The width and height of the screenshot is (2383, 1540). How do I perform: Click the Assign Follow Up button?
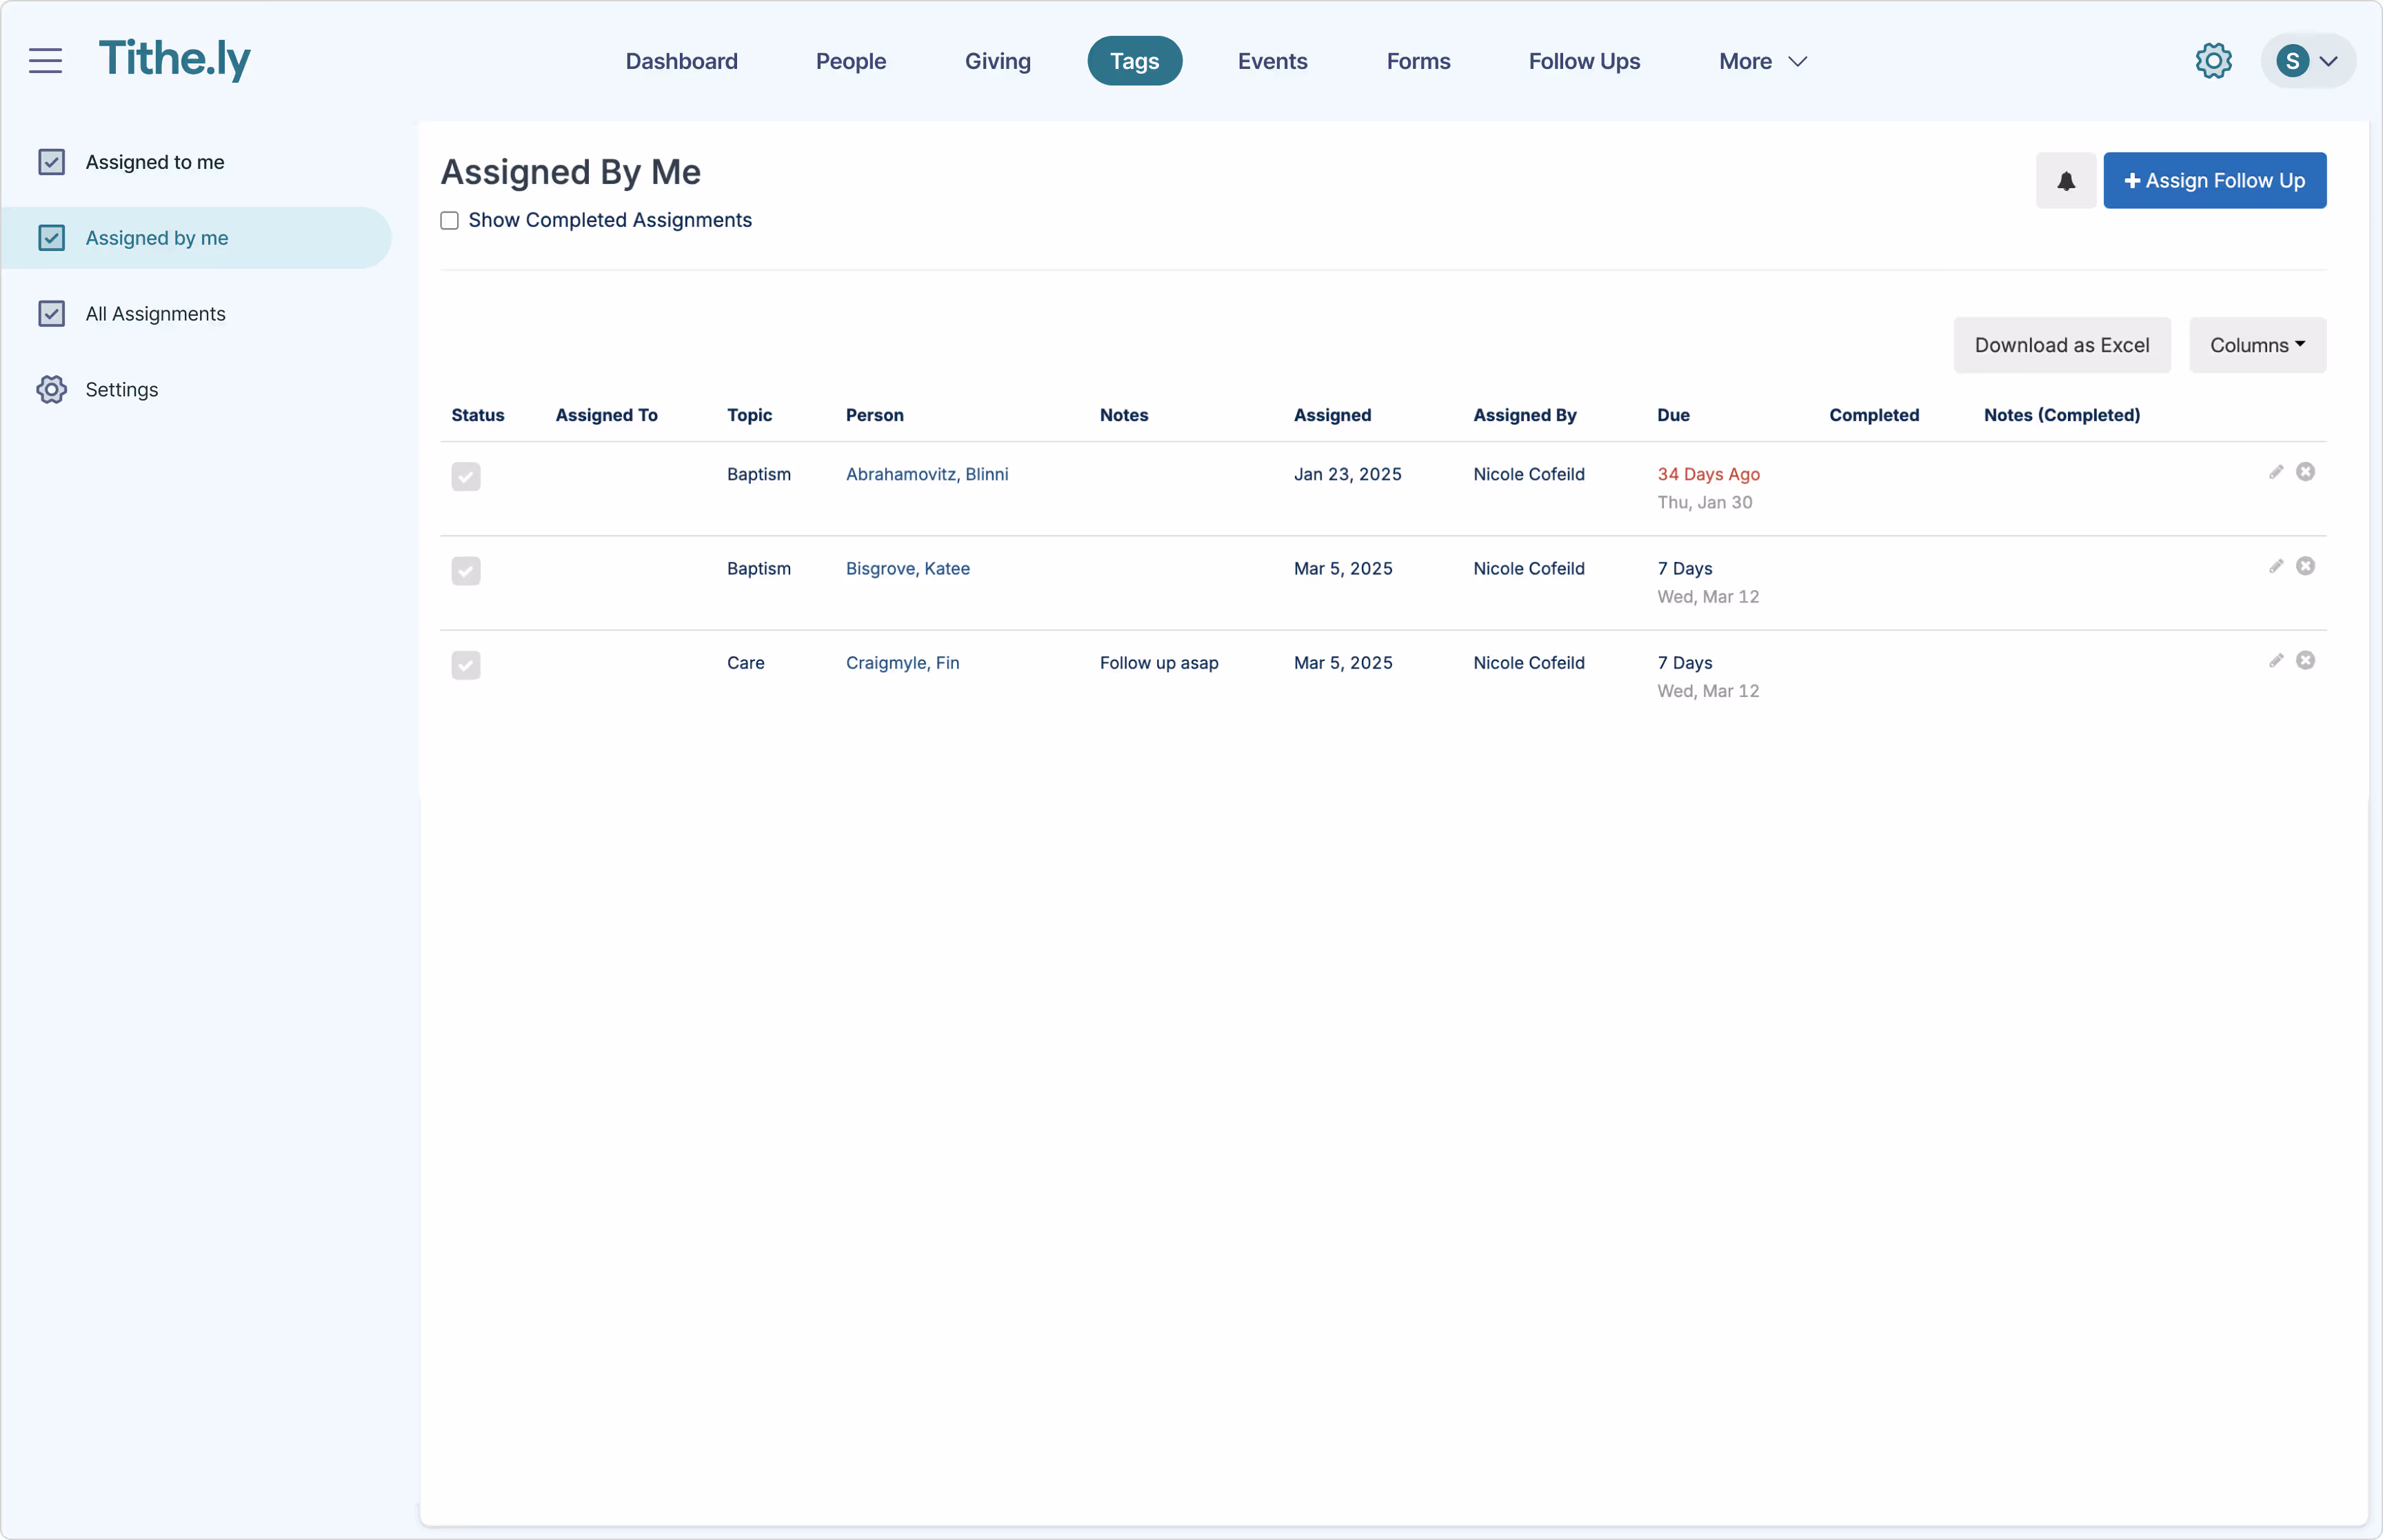(x=2215, y=180)
